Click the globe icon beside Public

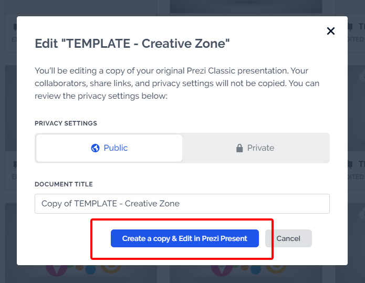pyautogui.click(x=95, y=148)
